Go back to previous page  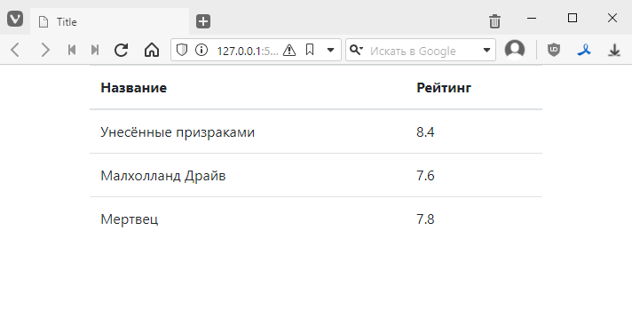tap(15, 50)
